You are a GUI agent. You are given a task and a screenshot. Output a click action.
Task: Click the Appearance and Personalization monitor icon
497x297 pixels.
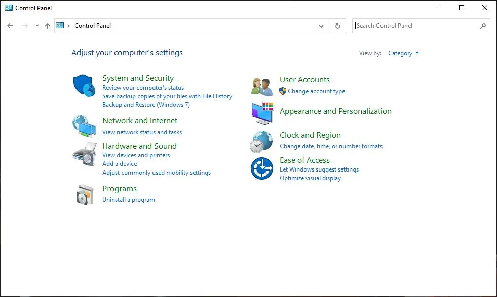click(262, 113)
